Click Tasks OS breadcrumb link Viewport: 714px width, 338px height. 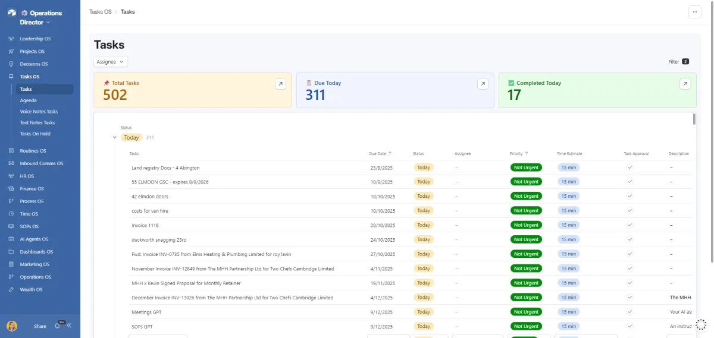(x=100, y=12)
